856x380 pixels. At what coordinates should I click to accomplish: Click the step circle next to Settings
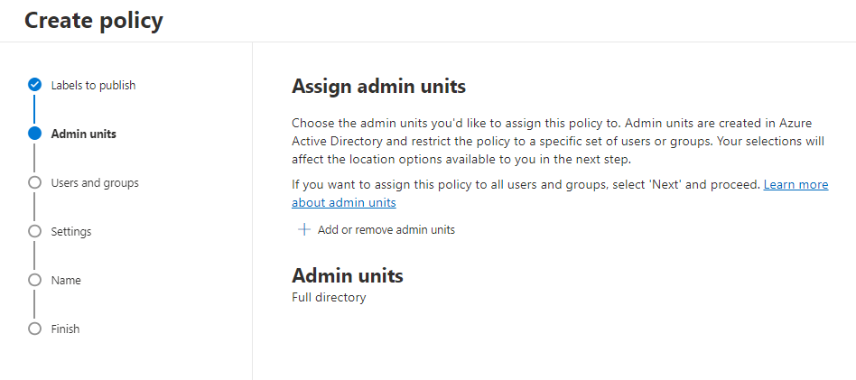pos(34,231)
